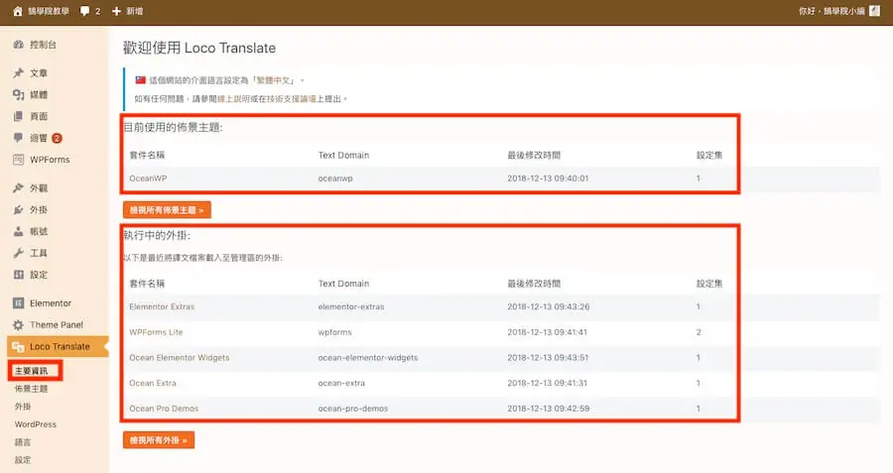The image size is (893, 473).
Task: Select WordPress submenu item
Action: [x=36, y=424]
